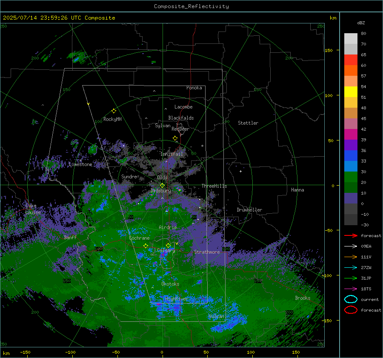Click the Banff label
This screenshot has height=358, width=383.
[70, 237]
